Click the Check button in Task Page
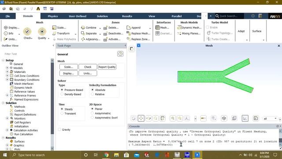Viewport: 282px width, 159px height. (88, 67)
